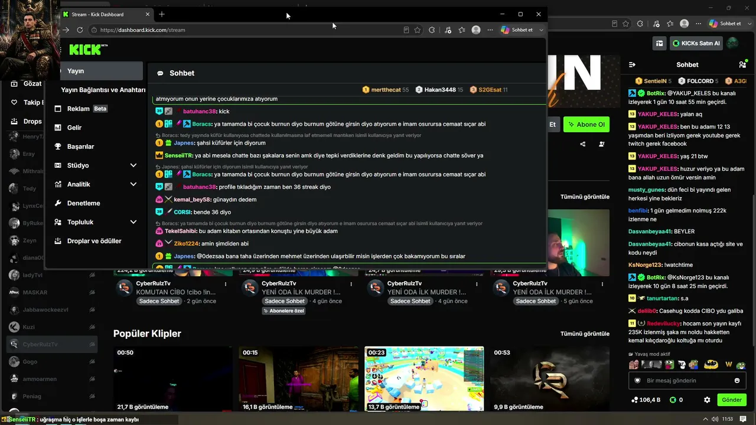Click username tanurtartan in background chat

(x=661, y=298)
